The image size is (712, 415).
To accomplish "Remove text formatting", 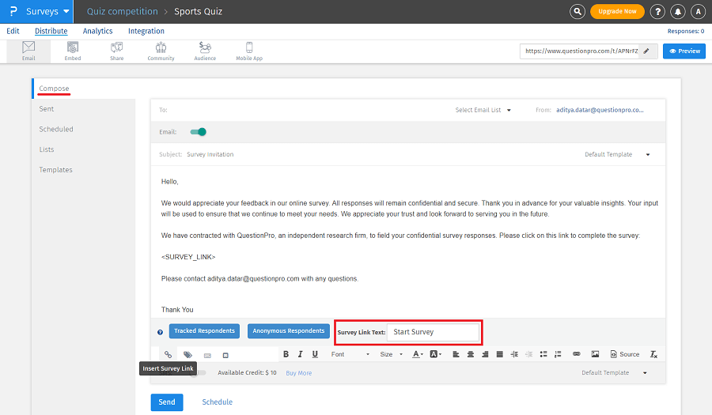I will click(x=653, y=354).
